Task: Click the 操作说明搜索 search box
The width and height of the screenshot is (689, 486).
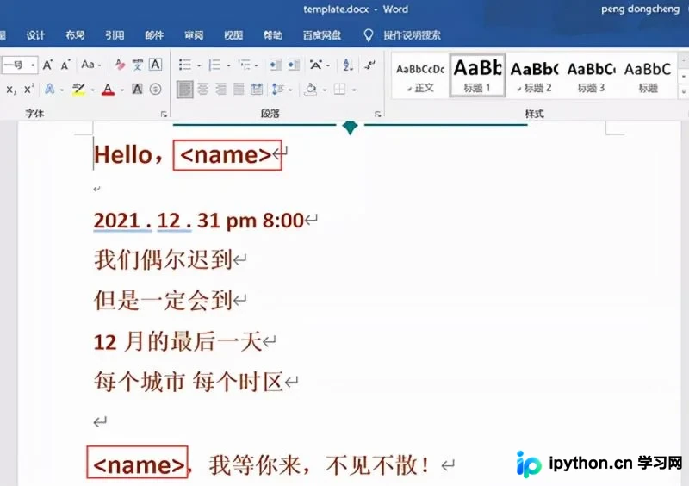Action: pyautogui.click(x=412, y=35)
